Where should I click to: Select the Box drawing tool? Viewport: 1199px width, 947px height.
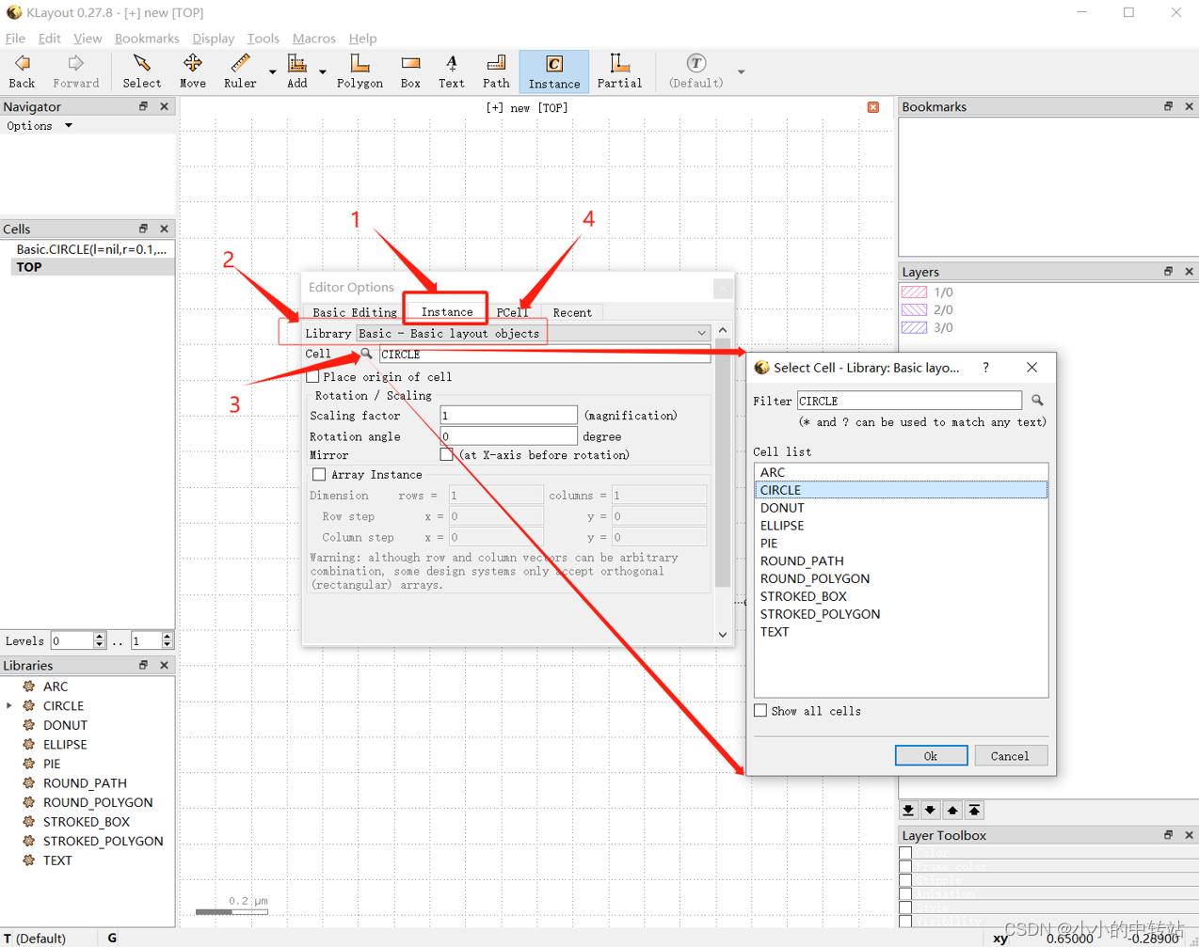pos(410,71)
